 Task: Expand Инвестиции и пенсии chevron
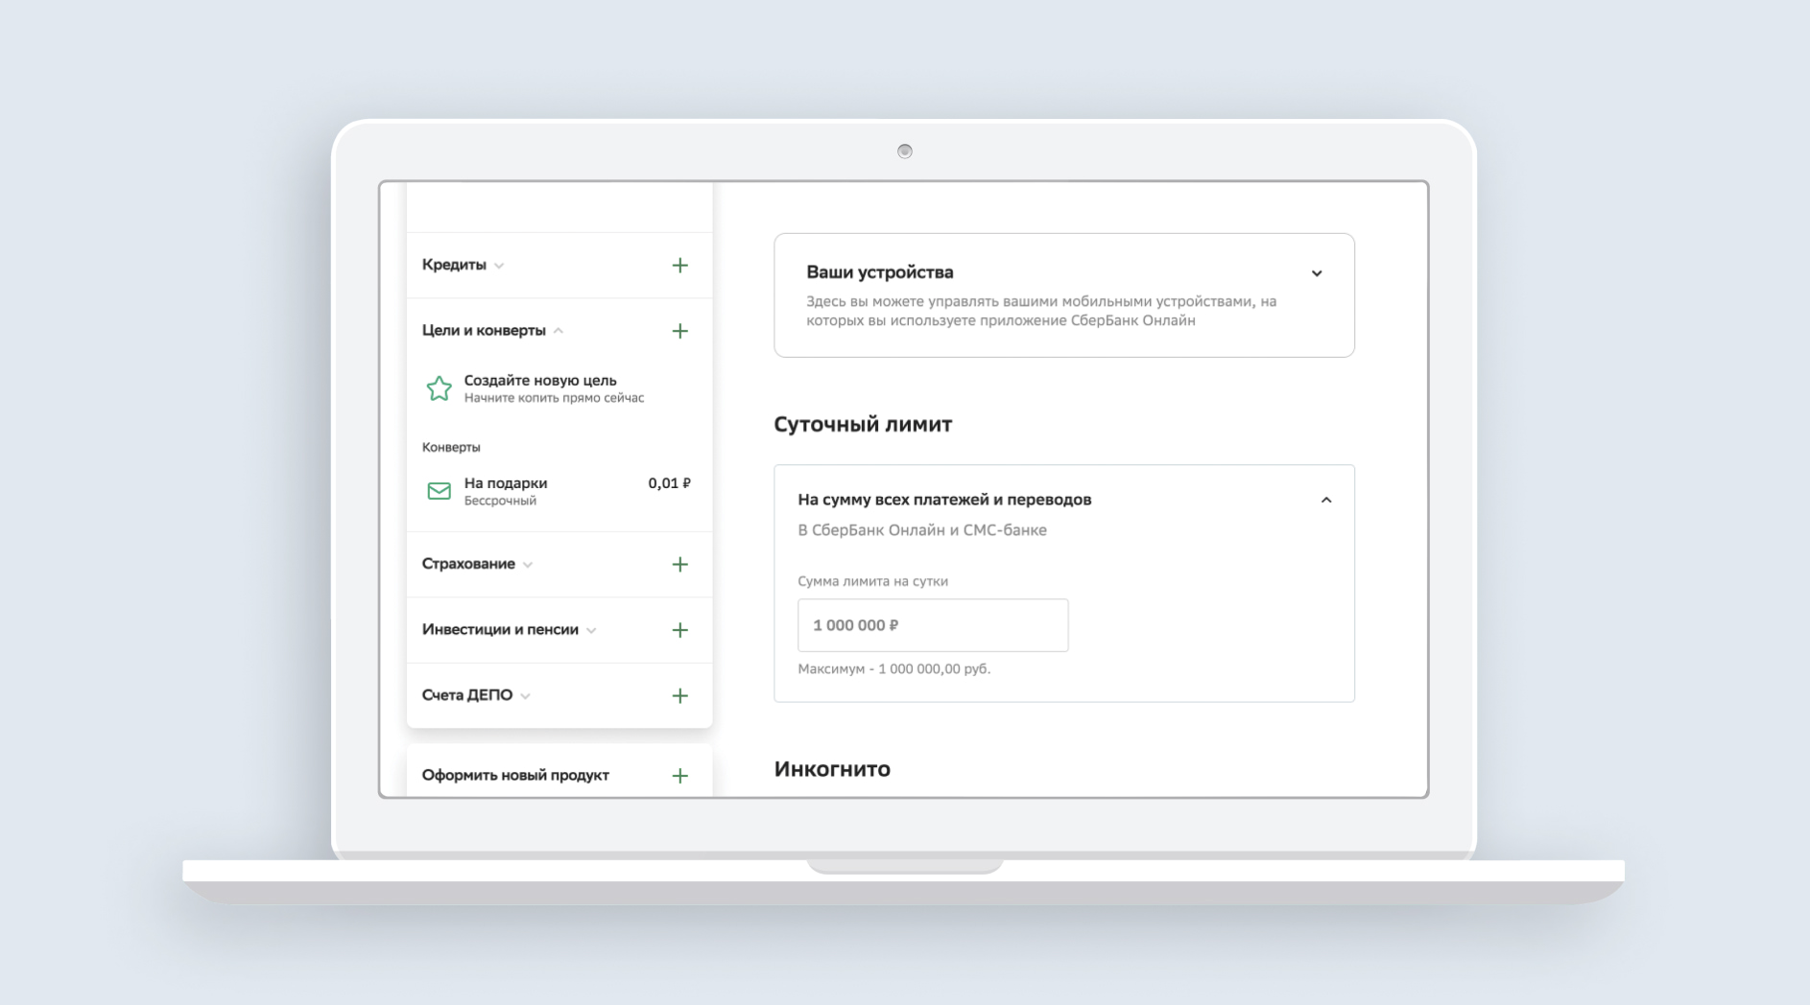pos(591,630)
